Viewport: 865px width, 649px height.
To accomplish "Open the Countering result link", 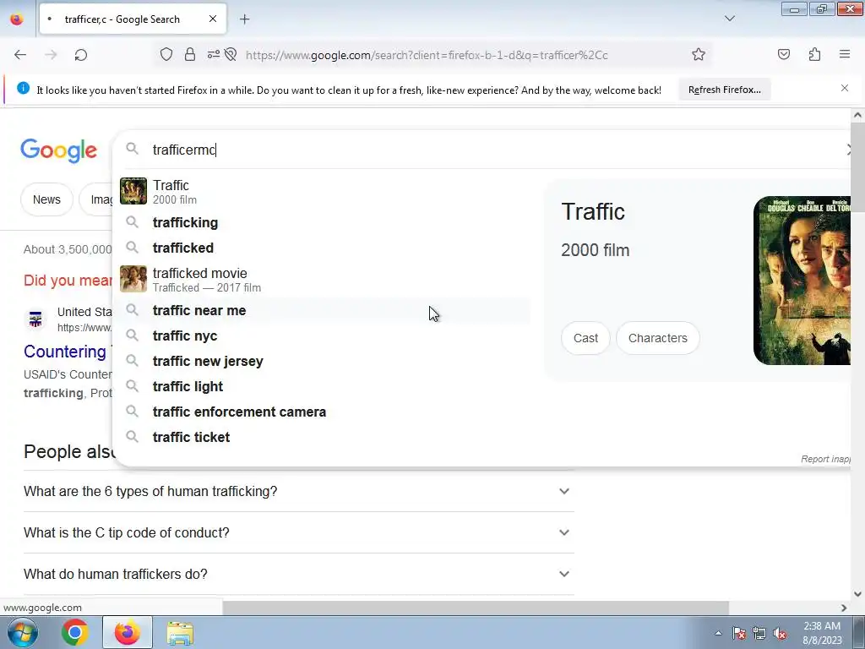I will tap(65, 352).
